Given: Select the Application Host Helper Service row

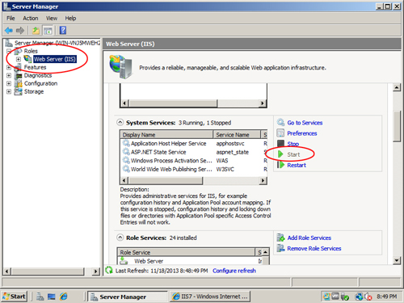Looking at the screenshot, I should pos(194,143).
